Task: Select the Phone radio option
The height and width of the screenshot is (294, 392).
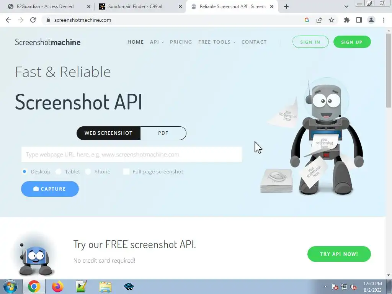Action: click(x=88, y=171)
